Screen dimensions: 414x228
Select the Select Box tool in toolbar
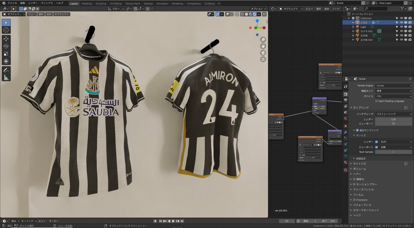click(x=6, y=22)
